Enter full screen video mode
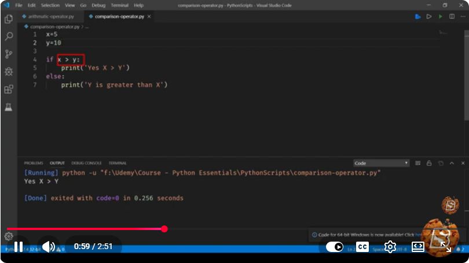This screenshot has height=263, width=469. (446, 247)
